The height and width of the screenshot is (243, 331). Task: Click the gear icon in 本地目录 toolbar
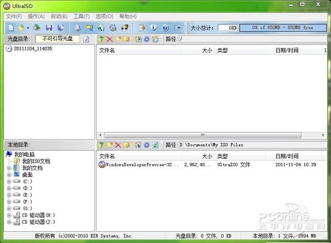tap(147, 145)
